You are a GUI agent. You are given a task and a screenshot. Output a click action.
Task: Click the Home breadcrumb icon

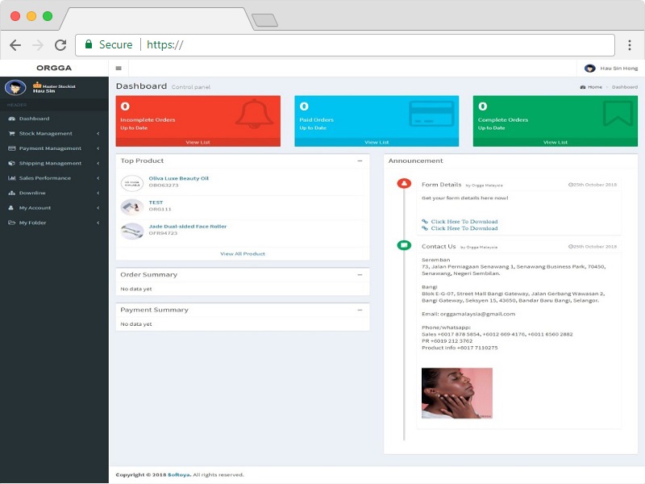point(583,87)
